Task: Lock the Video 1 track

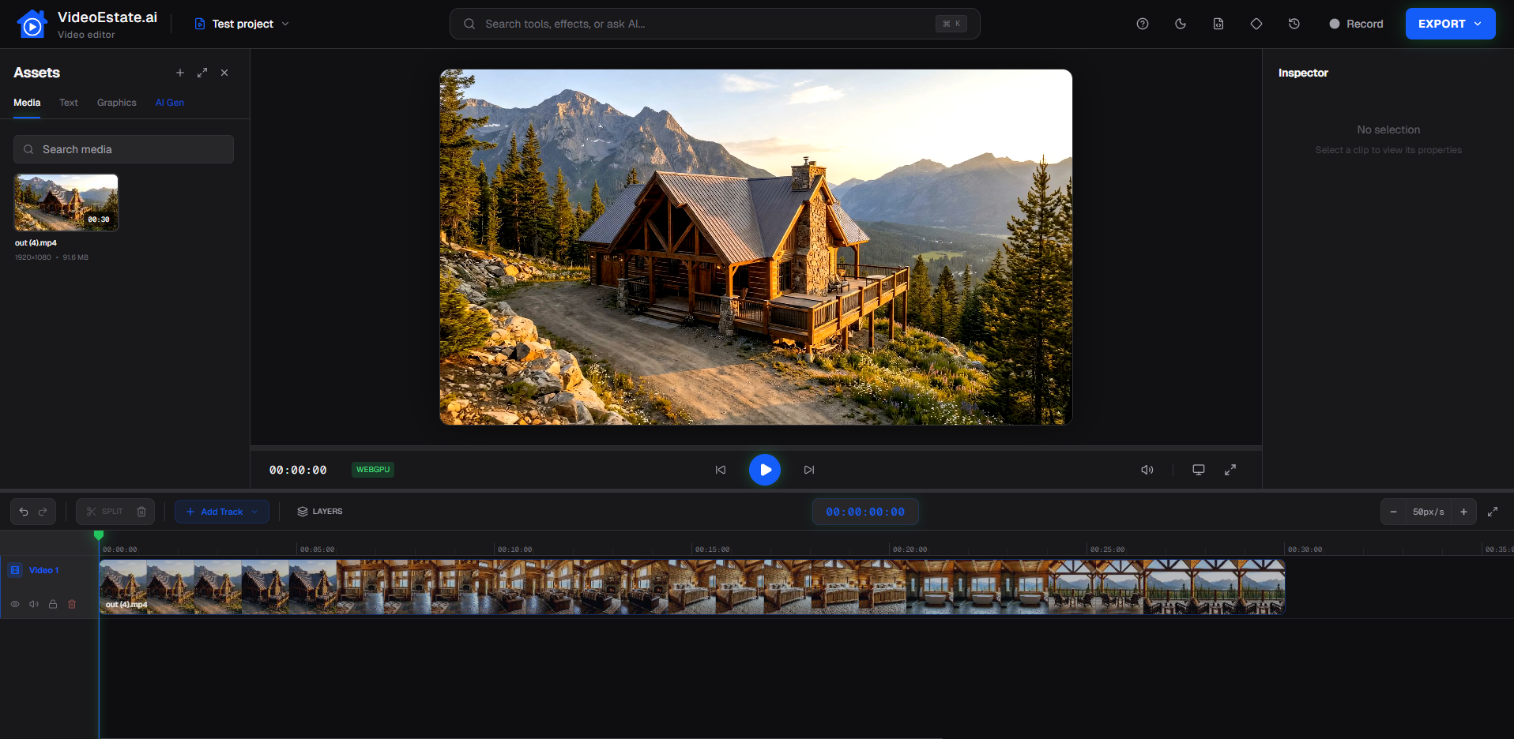Action: tap(53, 604)
